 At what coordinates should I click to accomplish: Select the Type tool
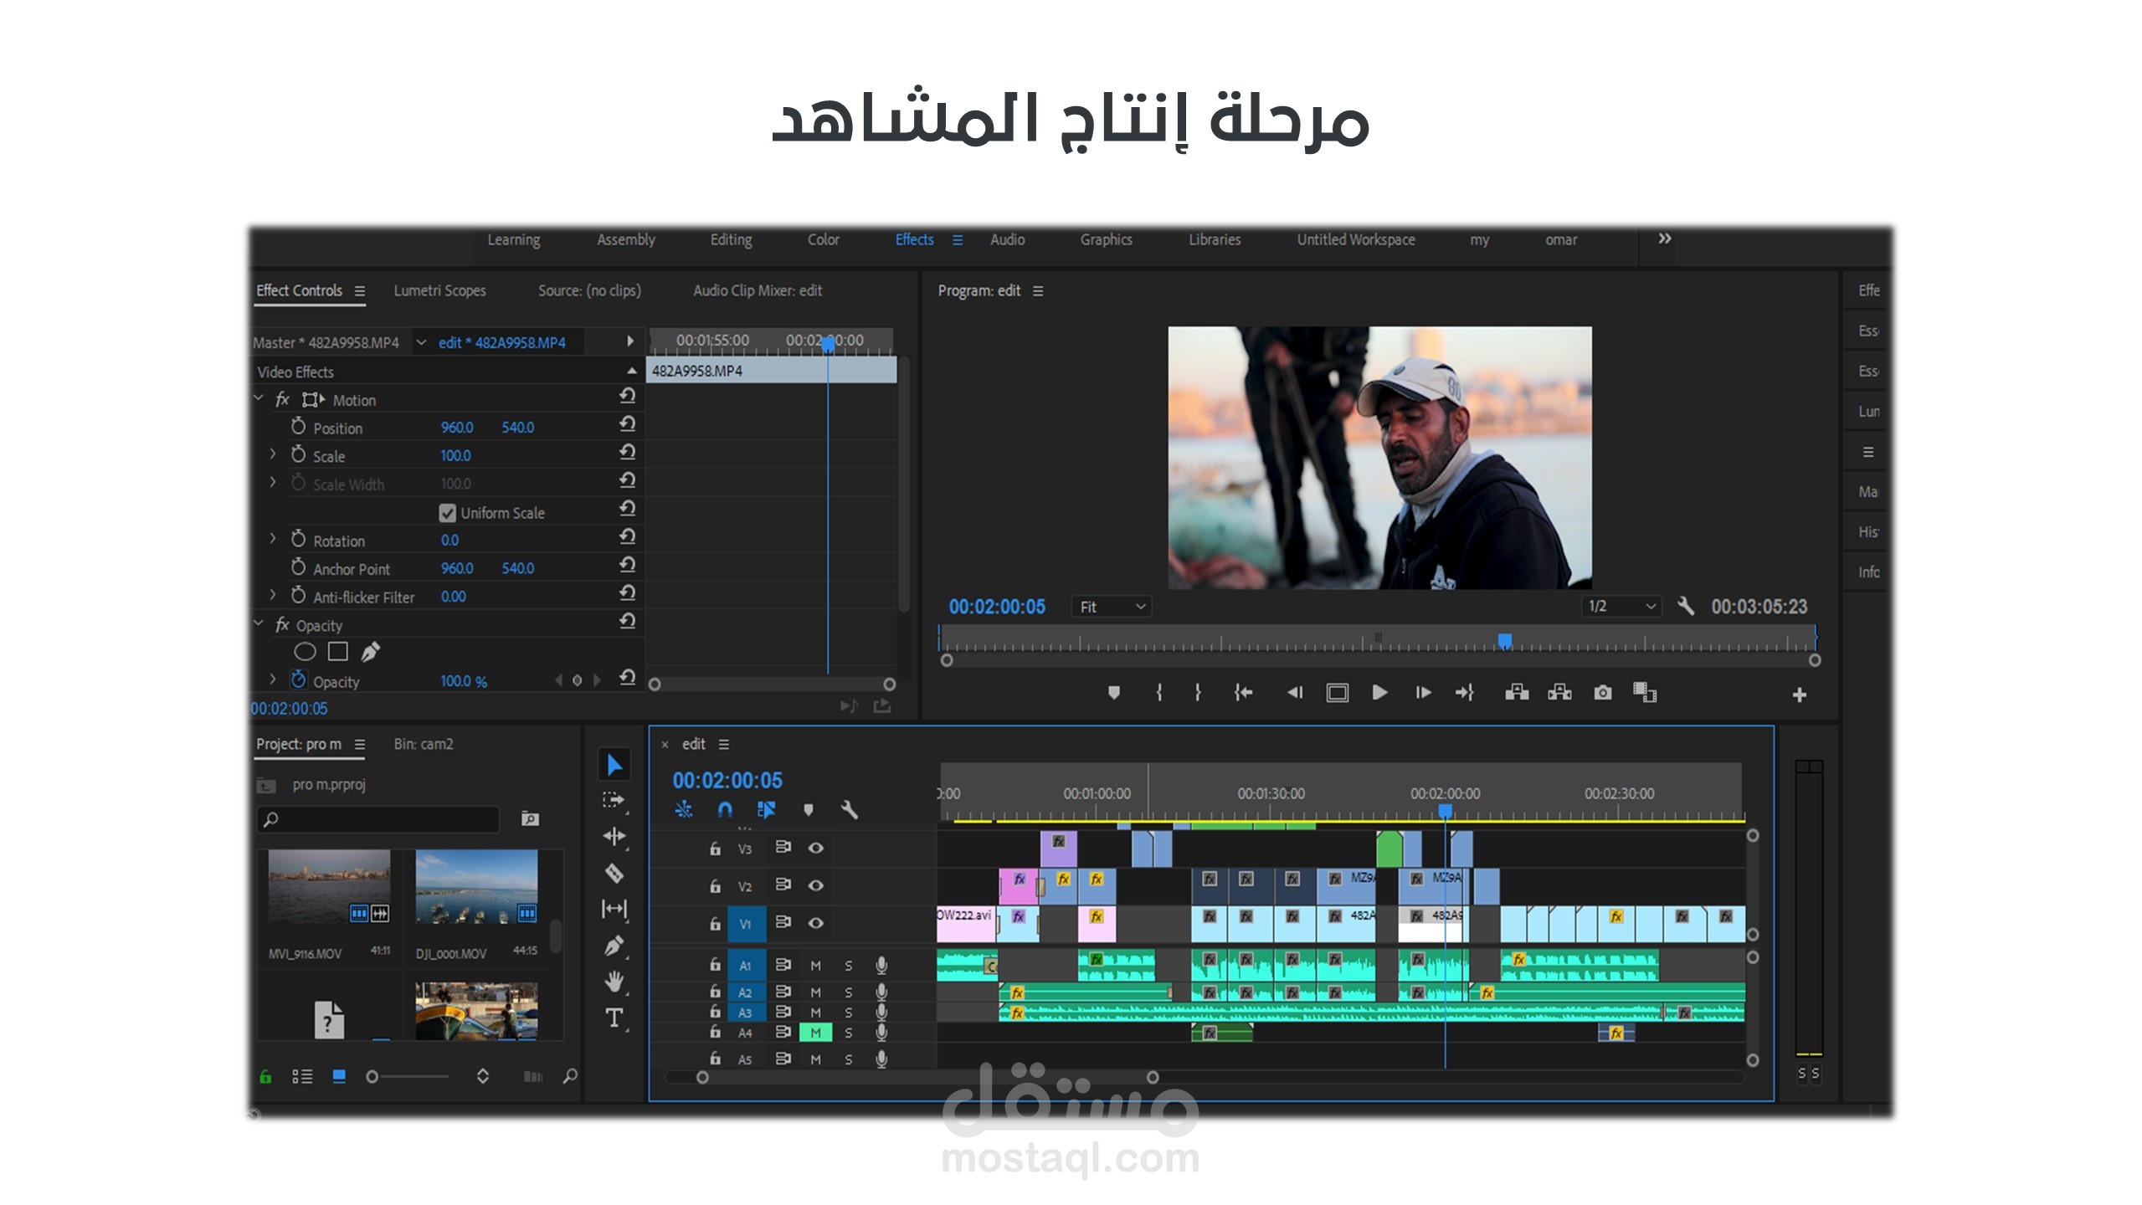click(614, 1018)
